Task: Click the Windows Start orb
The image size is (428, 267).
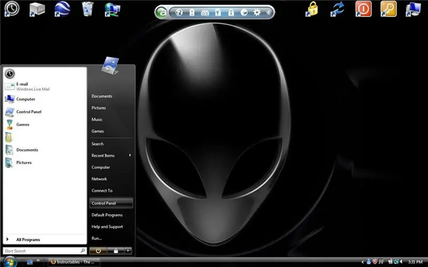Action: pos(10,262)
